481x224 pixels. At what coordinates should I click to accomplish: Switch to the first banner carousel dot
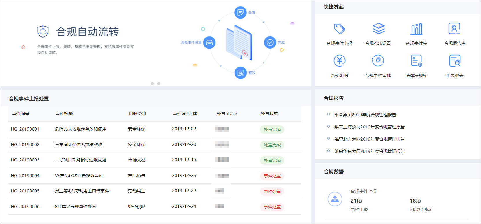point(152,84)
